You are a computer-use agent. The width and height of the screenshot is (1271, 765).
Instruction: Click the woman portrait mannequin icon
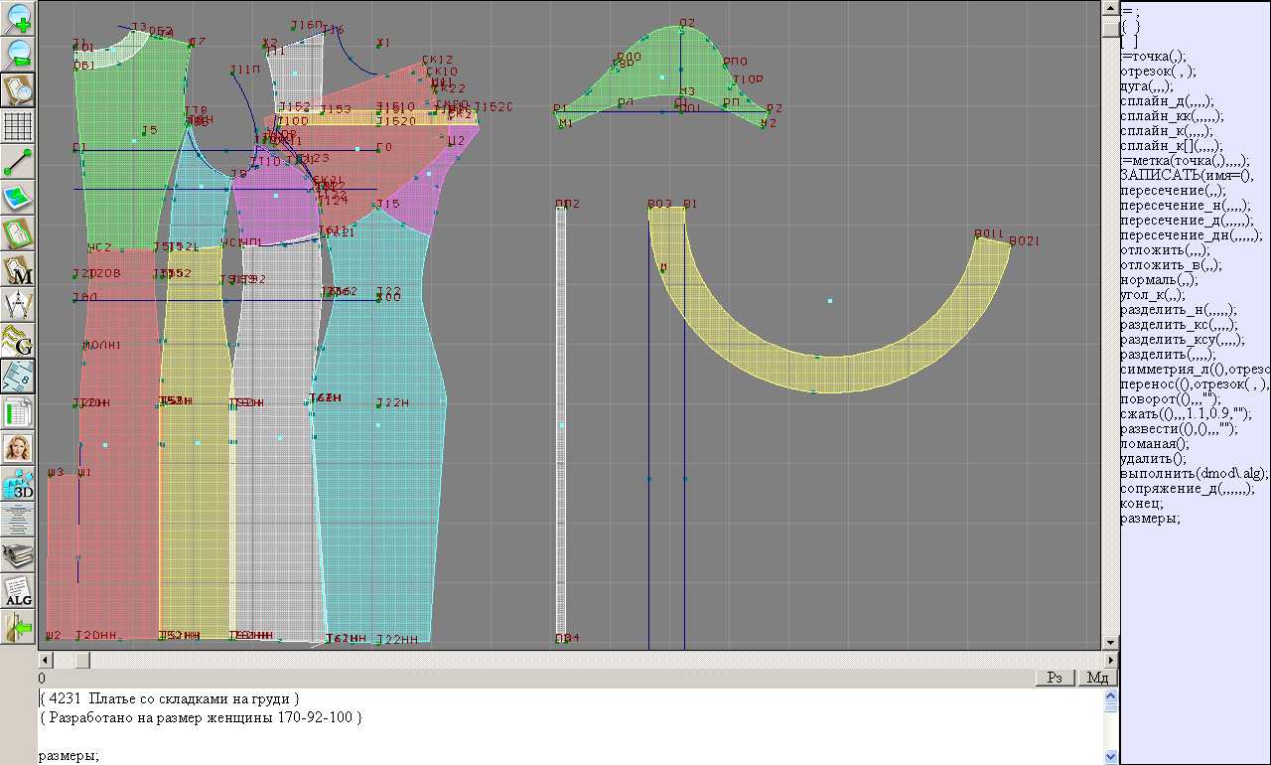(x=19, y=449)
